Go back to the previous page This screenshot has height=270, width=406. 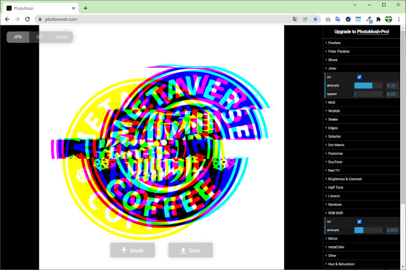tap(7, 19)
